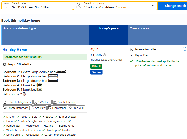Click the Genius badge
The height and width of the screenshot is (139, 187).
[x=96, y=72]
